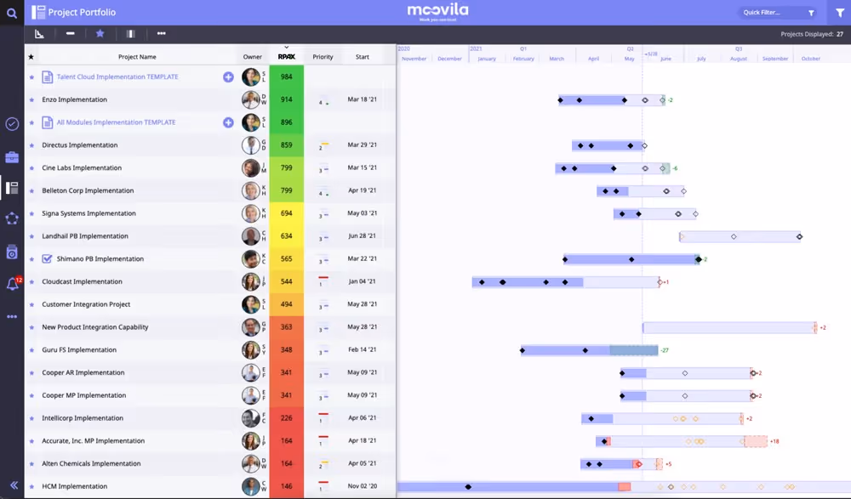Open the Quick Filter dropdown
The width and height of the screenshot is (851, 499).
coord(777,13)
